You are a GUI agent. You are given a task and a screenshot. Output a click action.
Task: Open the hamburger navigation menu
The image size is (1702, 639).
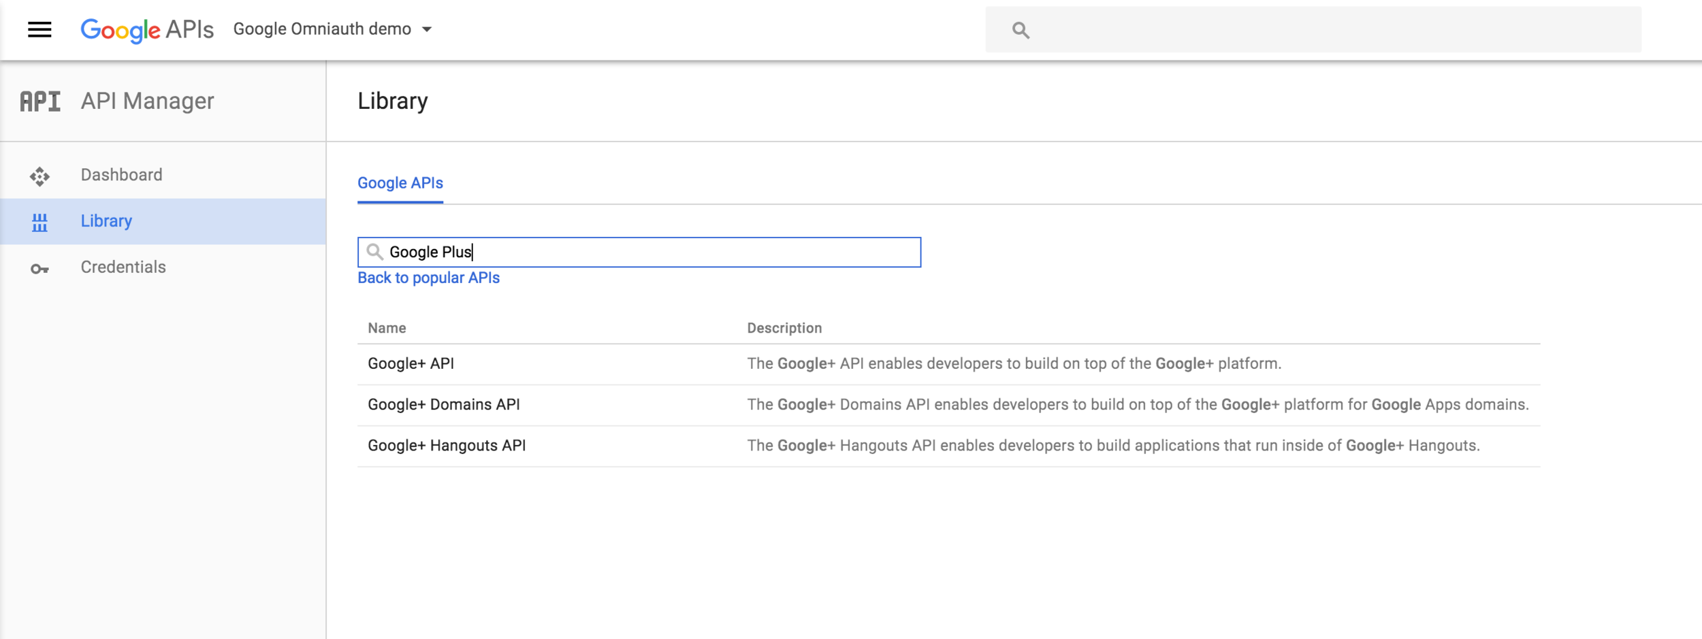pyautogui.click(x=39, y=29)
